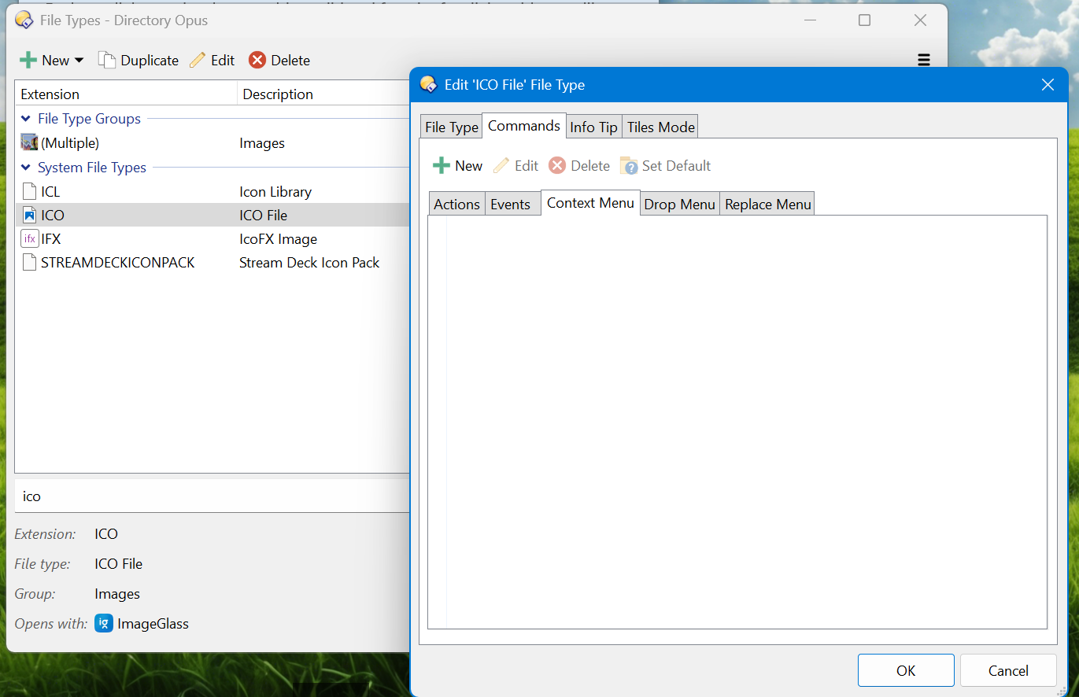Click the pencil Edit icon in File Types toolbar

coord(198,61)
